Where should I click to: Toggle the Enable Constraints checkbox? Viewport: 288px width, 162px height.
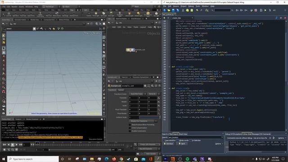130,131
